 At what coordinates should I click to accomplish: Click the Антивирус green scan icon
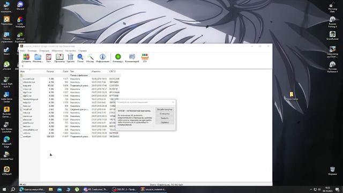[x=118, y=58]
